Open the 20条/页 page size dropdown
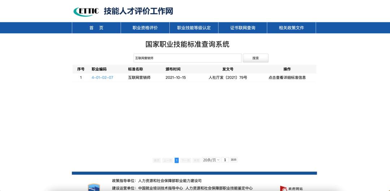Image resolution: width=390 pixels, height=191 pixels. coord(211,160)
